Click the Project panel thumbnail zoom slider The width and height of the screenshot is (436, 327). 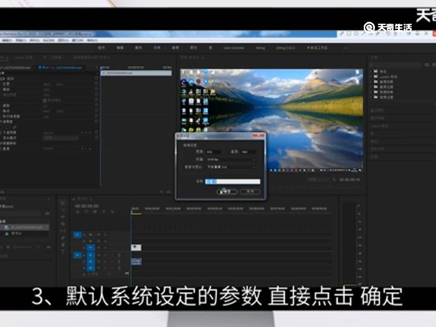point(24,247)
